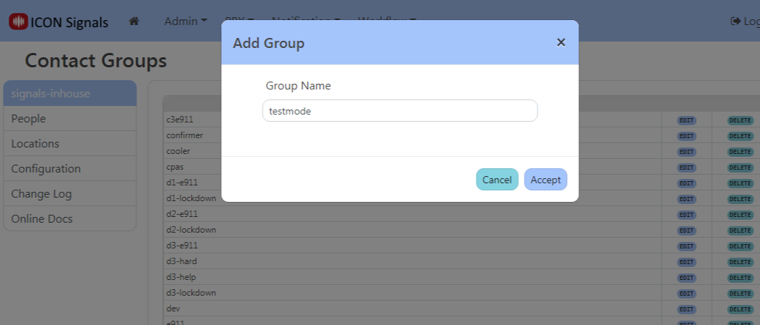Edit the d3-lockdown group
This screenshot has height=325, width=760.
(x=686, y=294)
